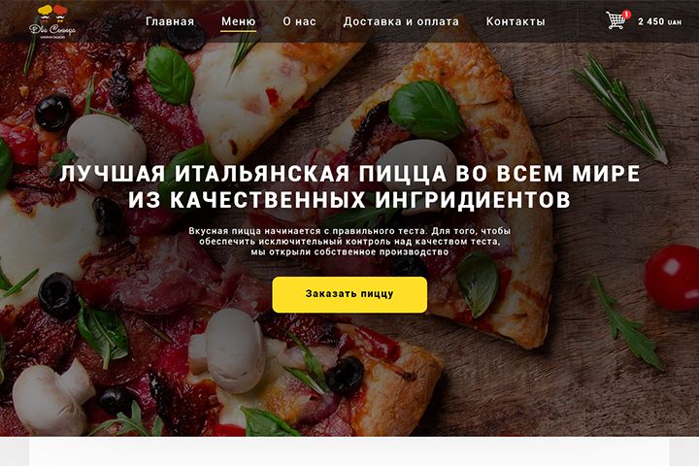The height and width of the screenshot is (466, 699).
Task: Click the yellow chef hat in the logo
Action: [x=45, y=11]
